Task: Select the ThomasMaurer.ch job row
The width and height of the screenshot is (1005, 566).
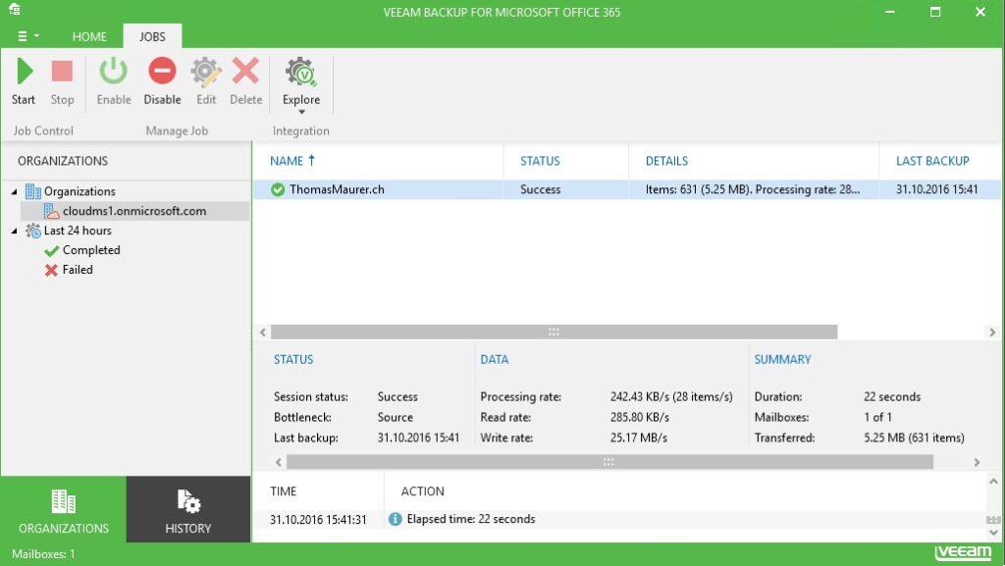Action: coord(626,189)
